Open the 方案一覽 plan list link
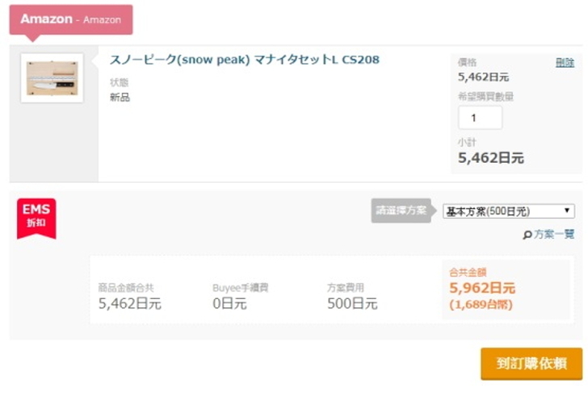 pos(553,235)
